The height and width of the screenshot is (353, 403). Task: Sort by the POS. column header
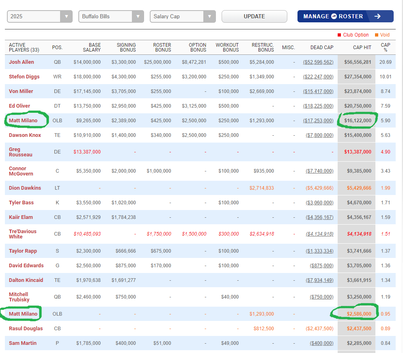point(57,48)
